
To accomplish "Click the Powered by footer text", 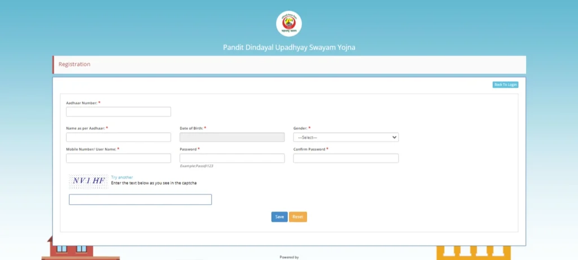I will (289, 257).
